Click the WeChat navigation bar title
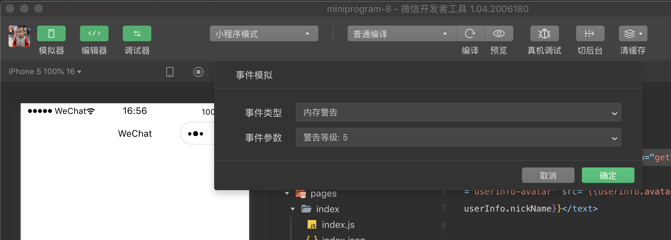 click(135, 134)
